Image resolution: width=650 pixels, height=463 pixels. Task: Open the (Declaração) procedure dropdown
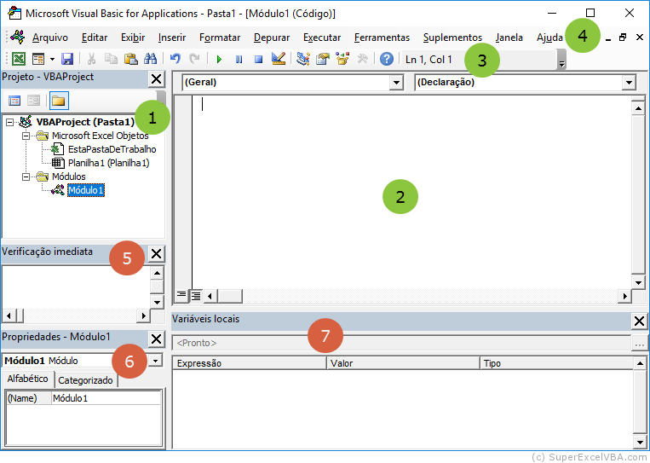[x=629, y=82]
